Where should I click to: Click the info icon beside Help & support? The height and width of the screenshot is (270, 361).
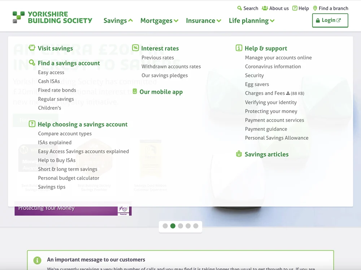pos(239,48)
